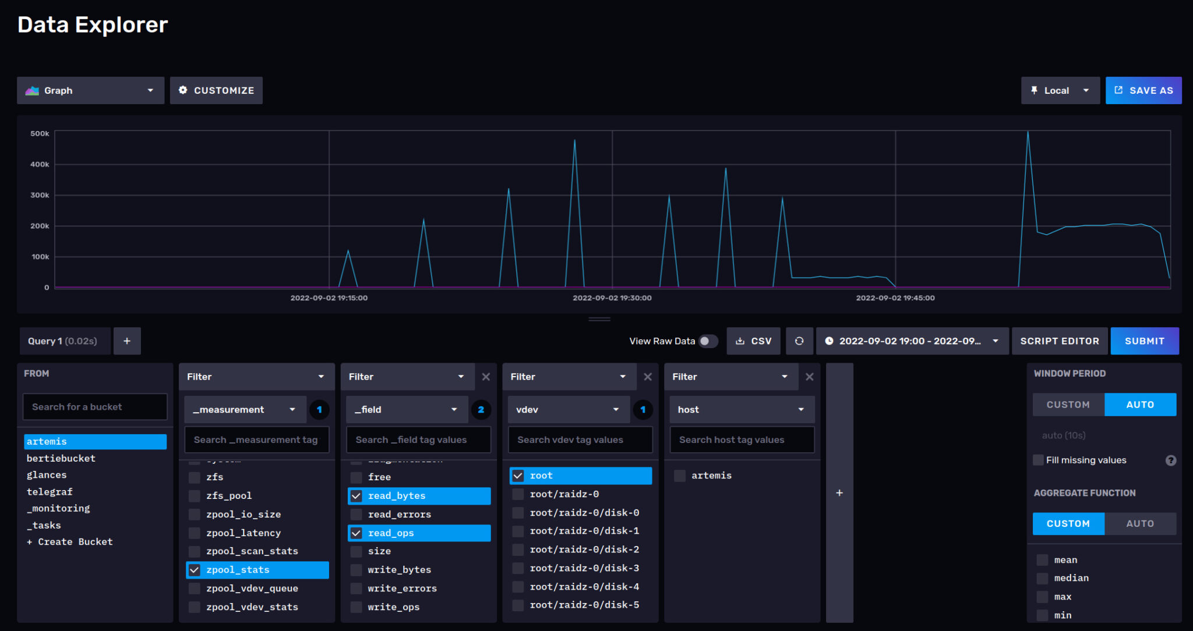Add another filter column using plus icon
The height and width of the screenshot is (631, 1193).
tap(839, 492)
